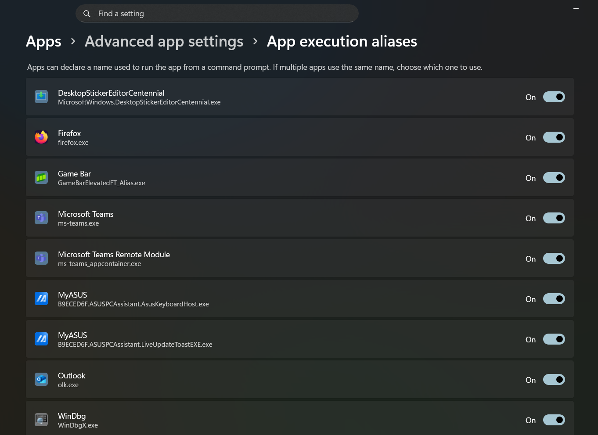Screen dimensions: 598x435
Task: Click the ms-teams_appcontainer.exe text
Action: [100, 264]
